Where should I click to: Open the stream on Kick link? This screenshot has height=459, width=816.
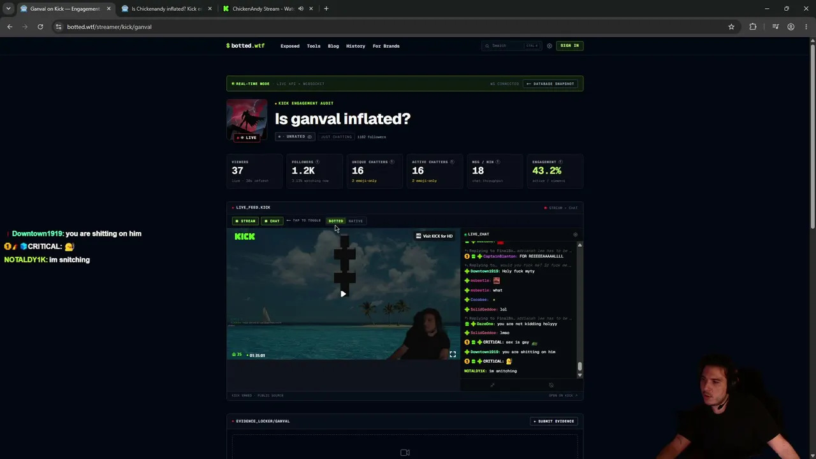[x=563, y=395]
